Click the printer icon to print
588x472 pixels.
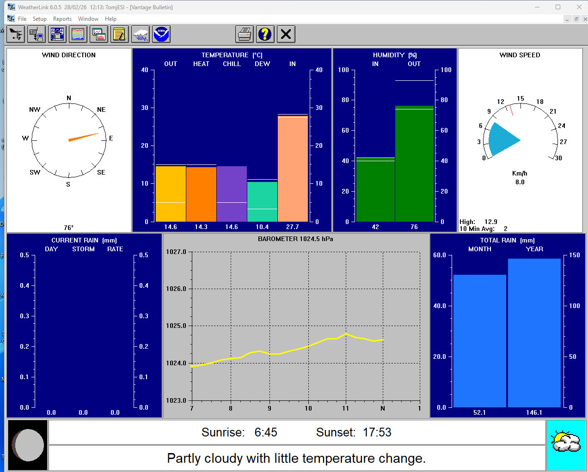(245, 34)
